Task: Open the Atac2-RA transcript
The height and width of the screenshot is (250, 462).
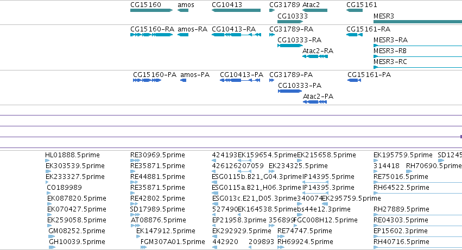Action: (x=318, y=51)
